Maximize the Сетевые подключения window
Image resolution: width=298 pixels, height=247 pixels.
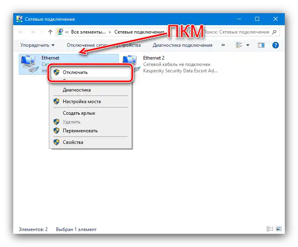[257, 19]
